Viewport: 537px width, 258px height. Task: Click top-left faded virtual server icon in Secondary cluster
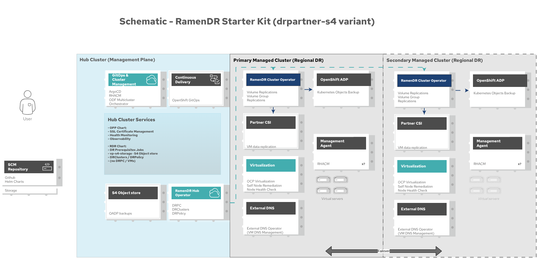[x=477, y=180]
